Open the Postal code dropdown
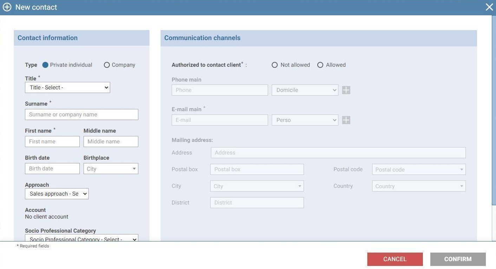Image resolution: width=496 pixels, height=269 pixels. pos(419,169)
